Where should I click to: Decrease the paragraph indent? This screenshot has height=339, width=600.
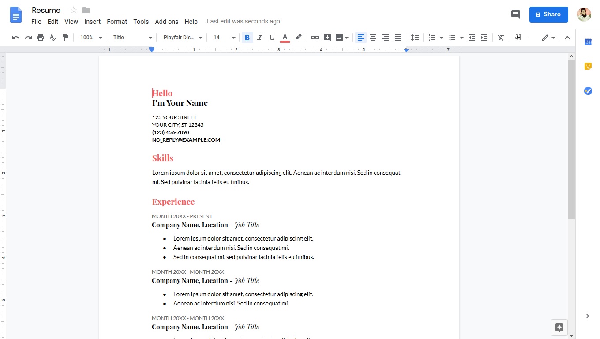click(x=472, y=38)
